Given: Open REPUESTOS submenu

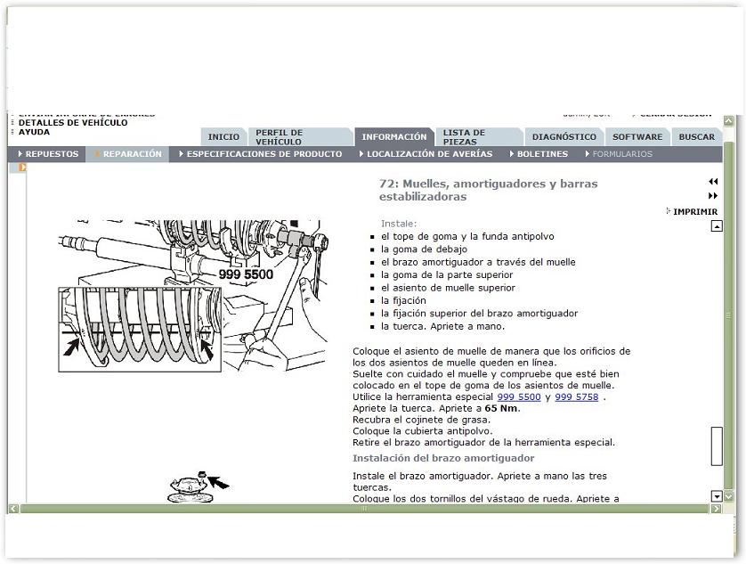Looking at the screenshot, I should (47, 154).
